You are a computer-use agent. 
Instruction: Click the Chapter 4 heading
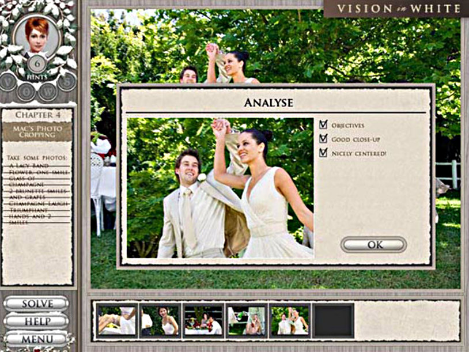tap(37, 115)
